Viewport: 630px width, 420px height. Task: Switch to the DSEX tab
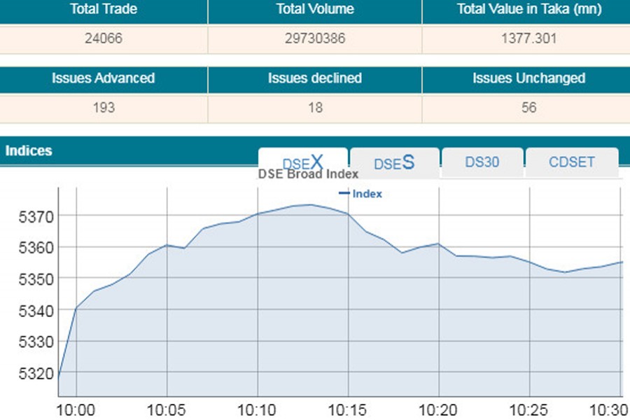pos(302,162)
